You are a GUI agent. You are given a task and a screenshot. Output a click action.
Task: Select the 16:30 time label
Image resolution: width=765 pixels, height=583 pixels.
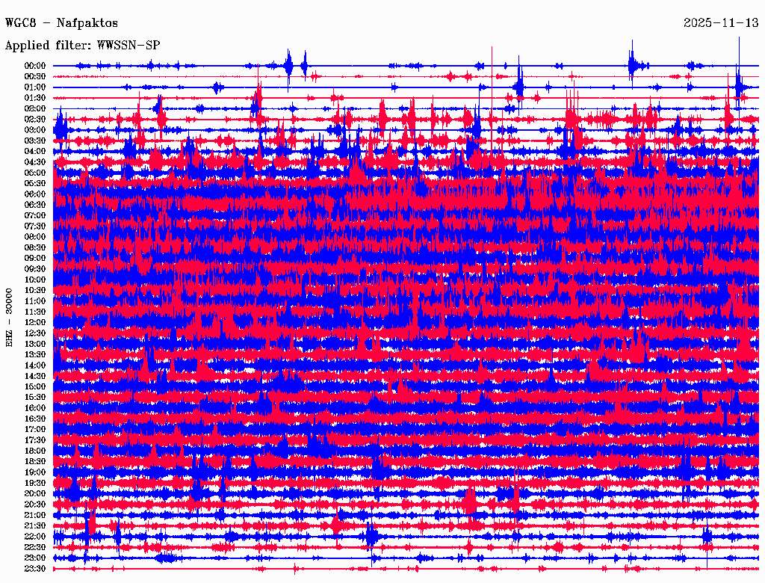click(x=35, y=419)
